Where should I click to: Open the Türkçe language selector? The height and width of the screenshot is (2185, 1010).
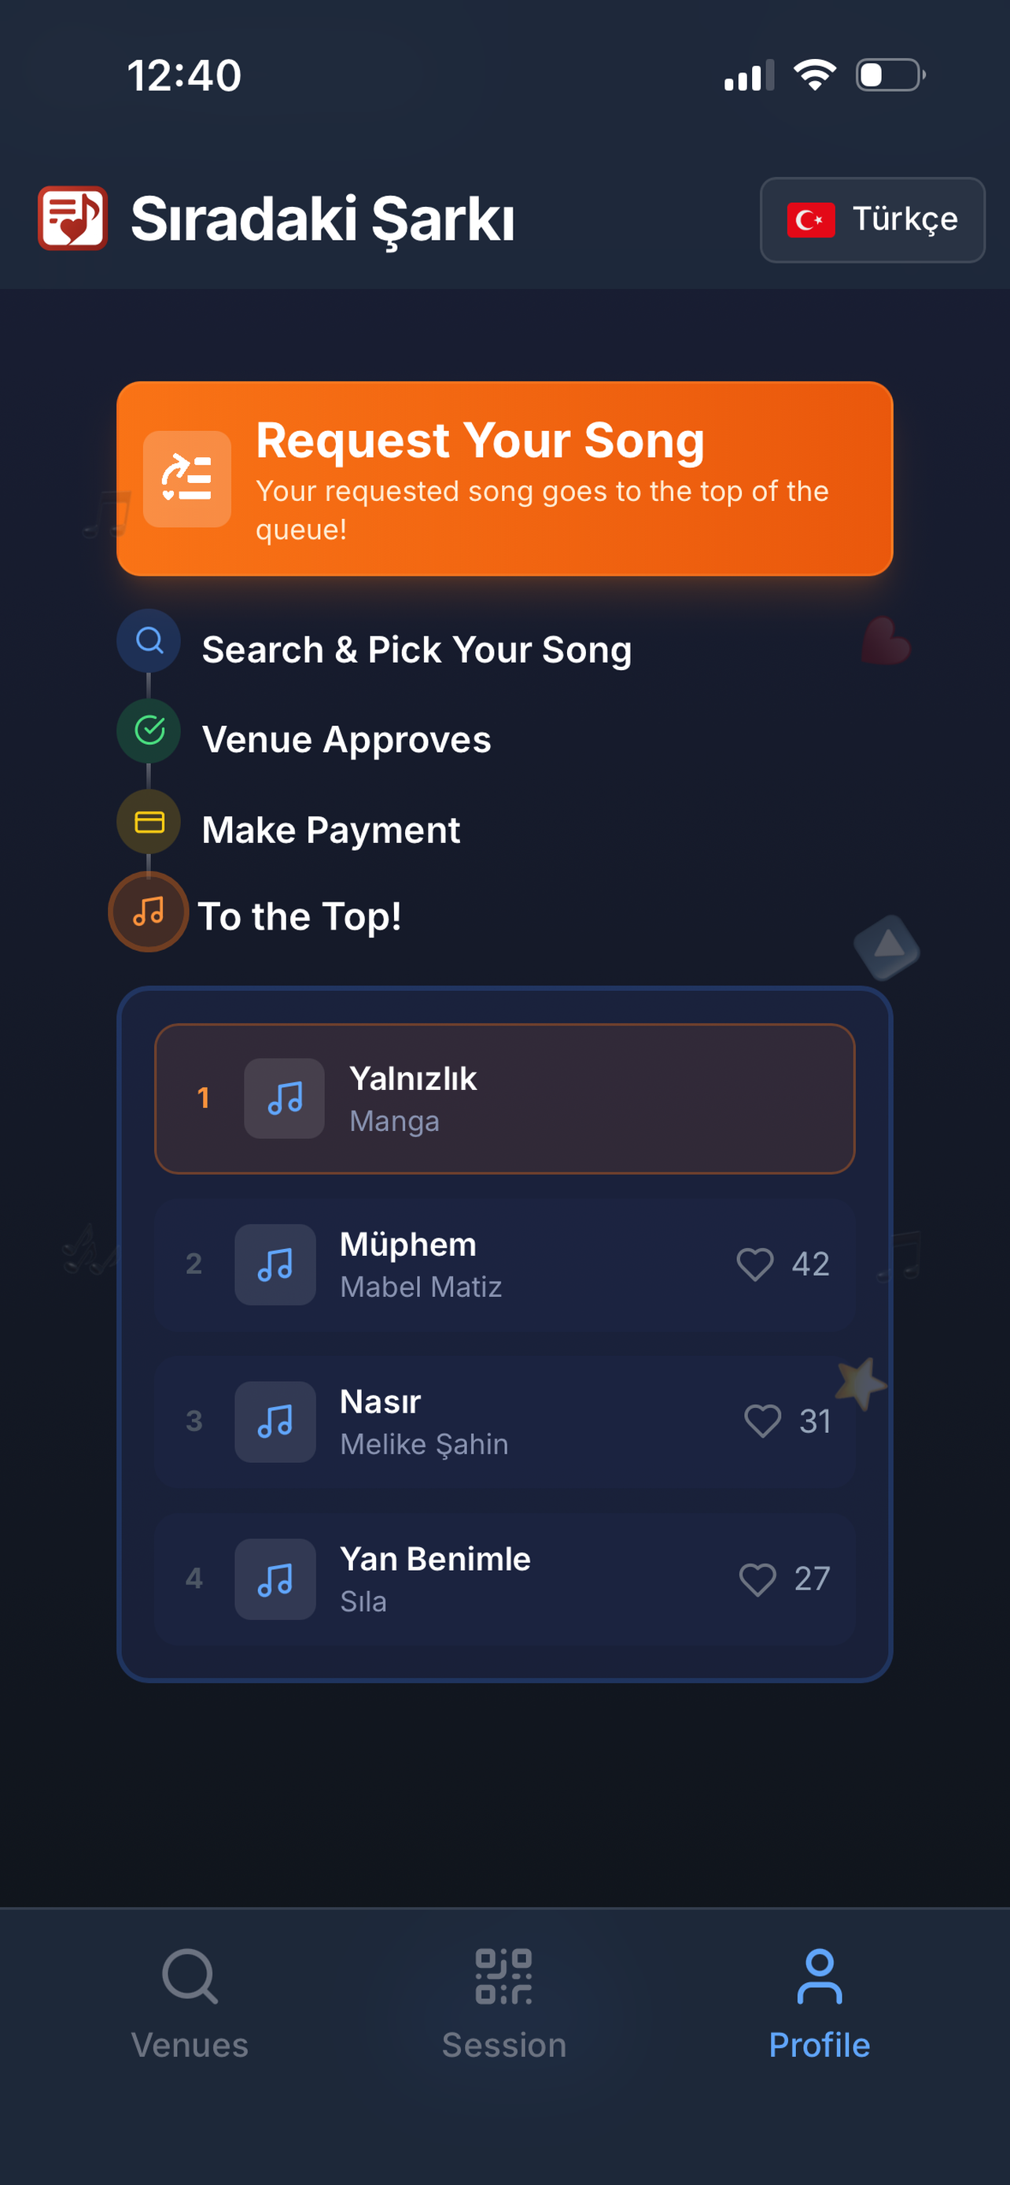coord(872,219)
